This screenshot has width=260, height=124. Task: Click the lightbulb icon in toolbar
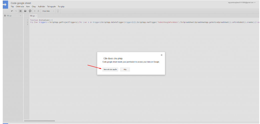[58, 11]
